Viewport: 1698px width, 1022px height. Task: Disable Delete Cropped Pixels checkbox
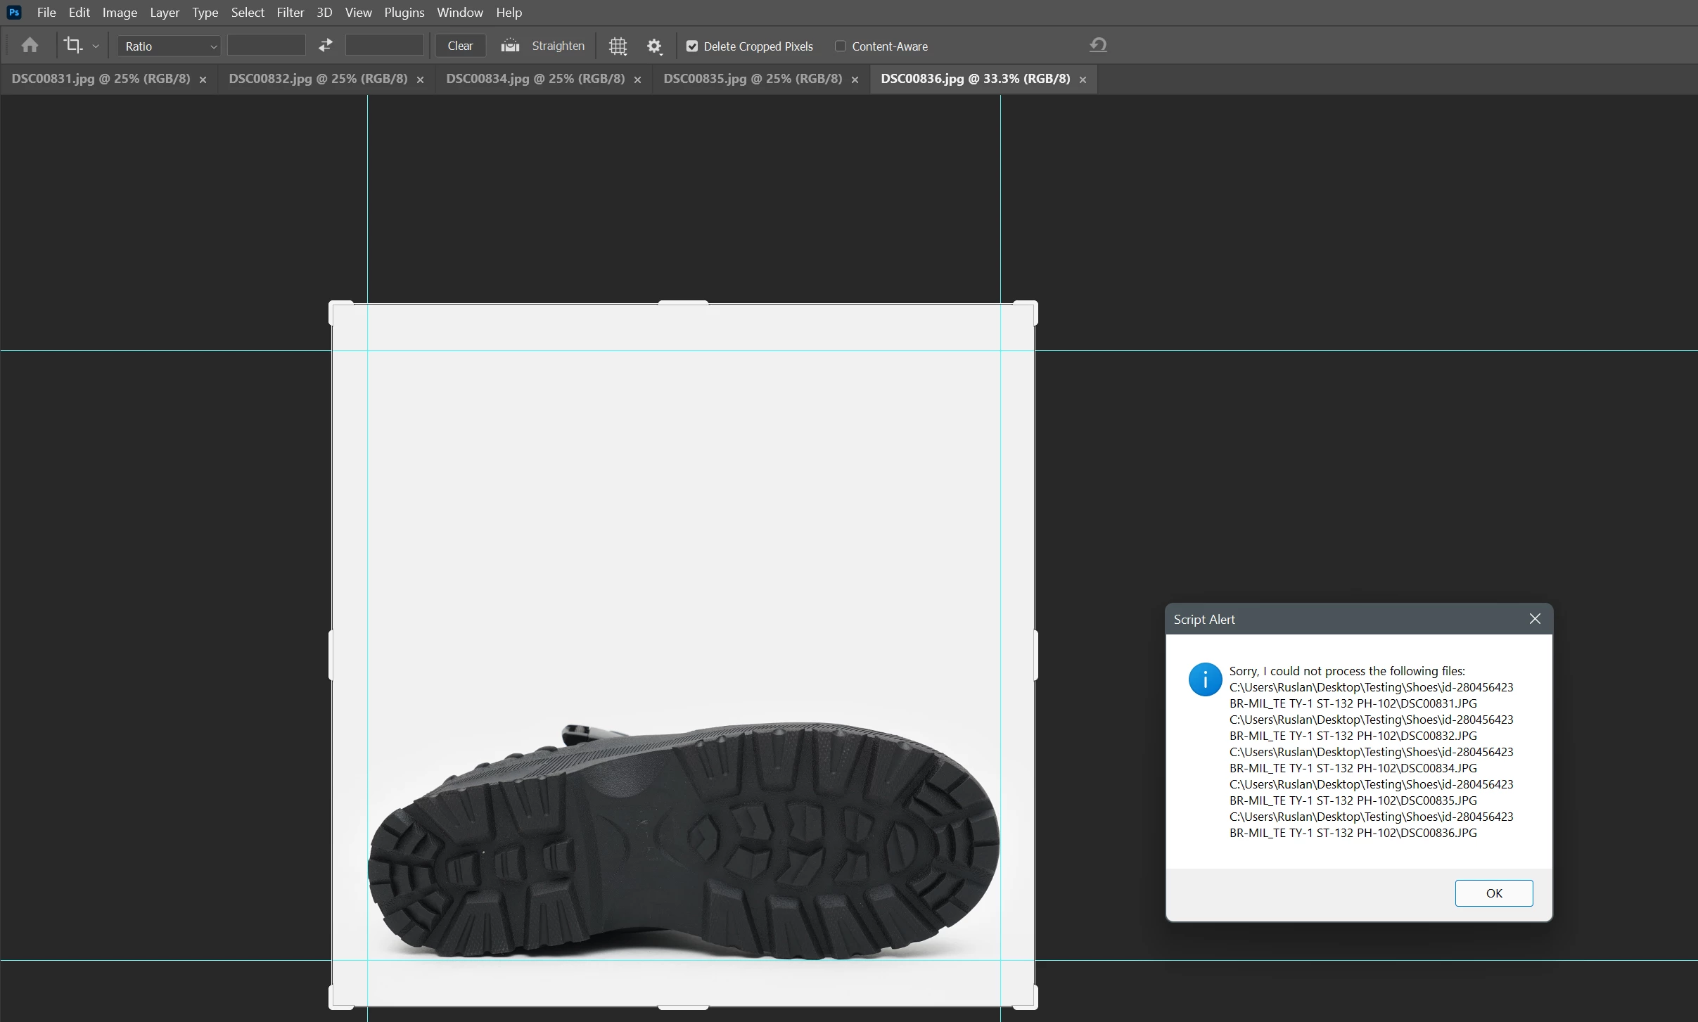click(x=692, y=46)
